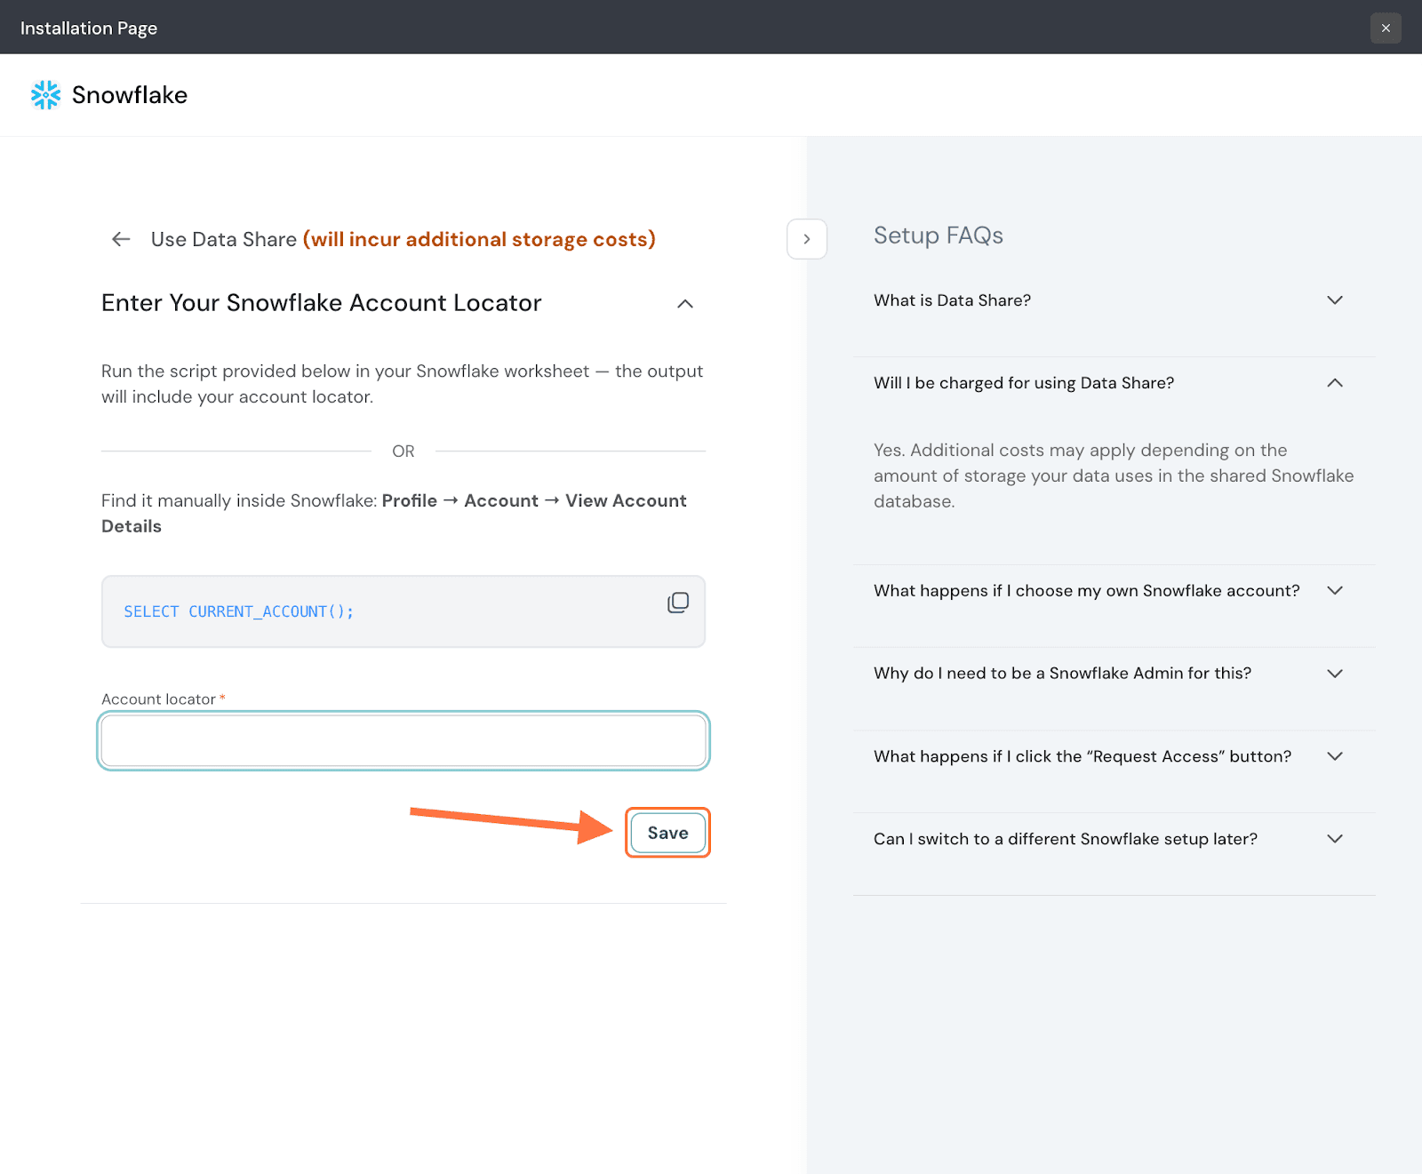
Task: Expand chevron for choosing own Snowflake account
Action: click(1334, 591)
